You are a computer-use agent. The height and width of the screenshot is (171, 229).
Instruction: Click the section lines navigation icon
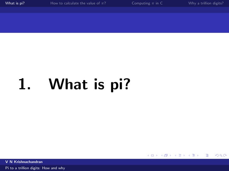click(194, 155)
